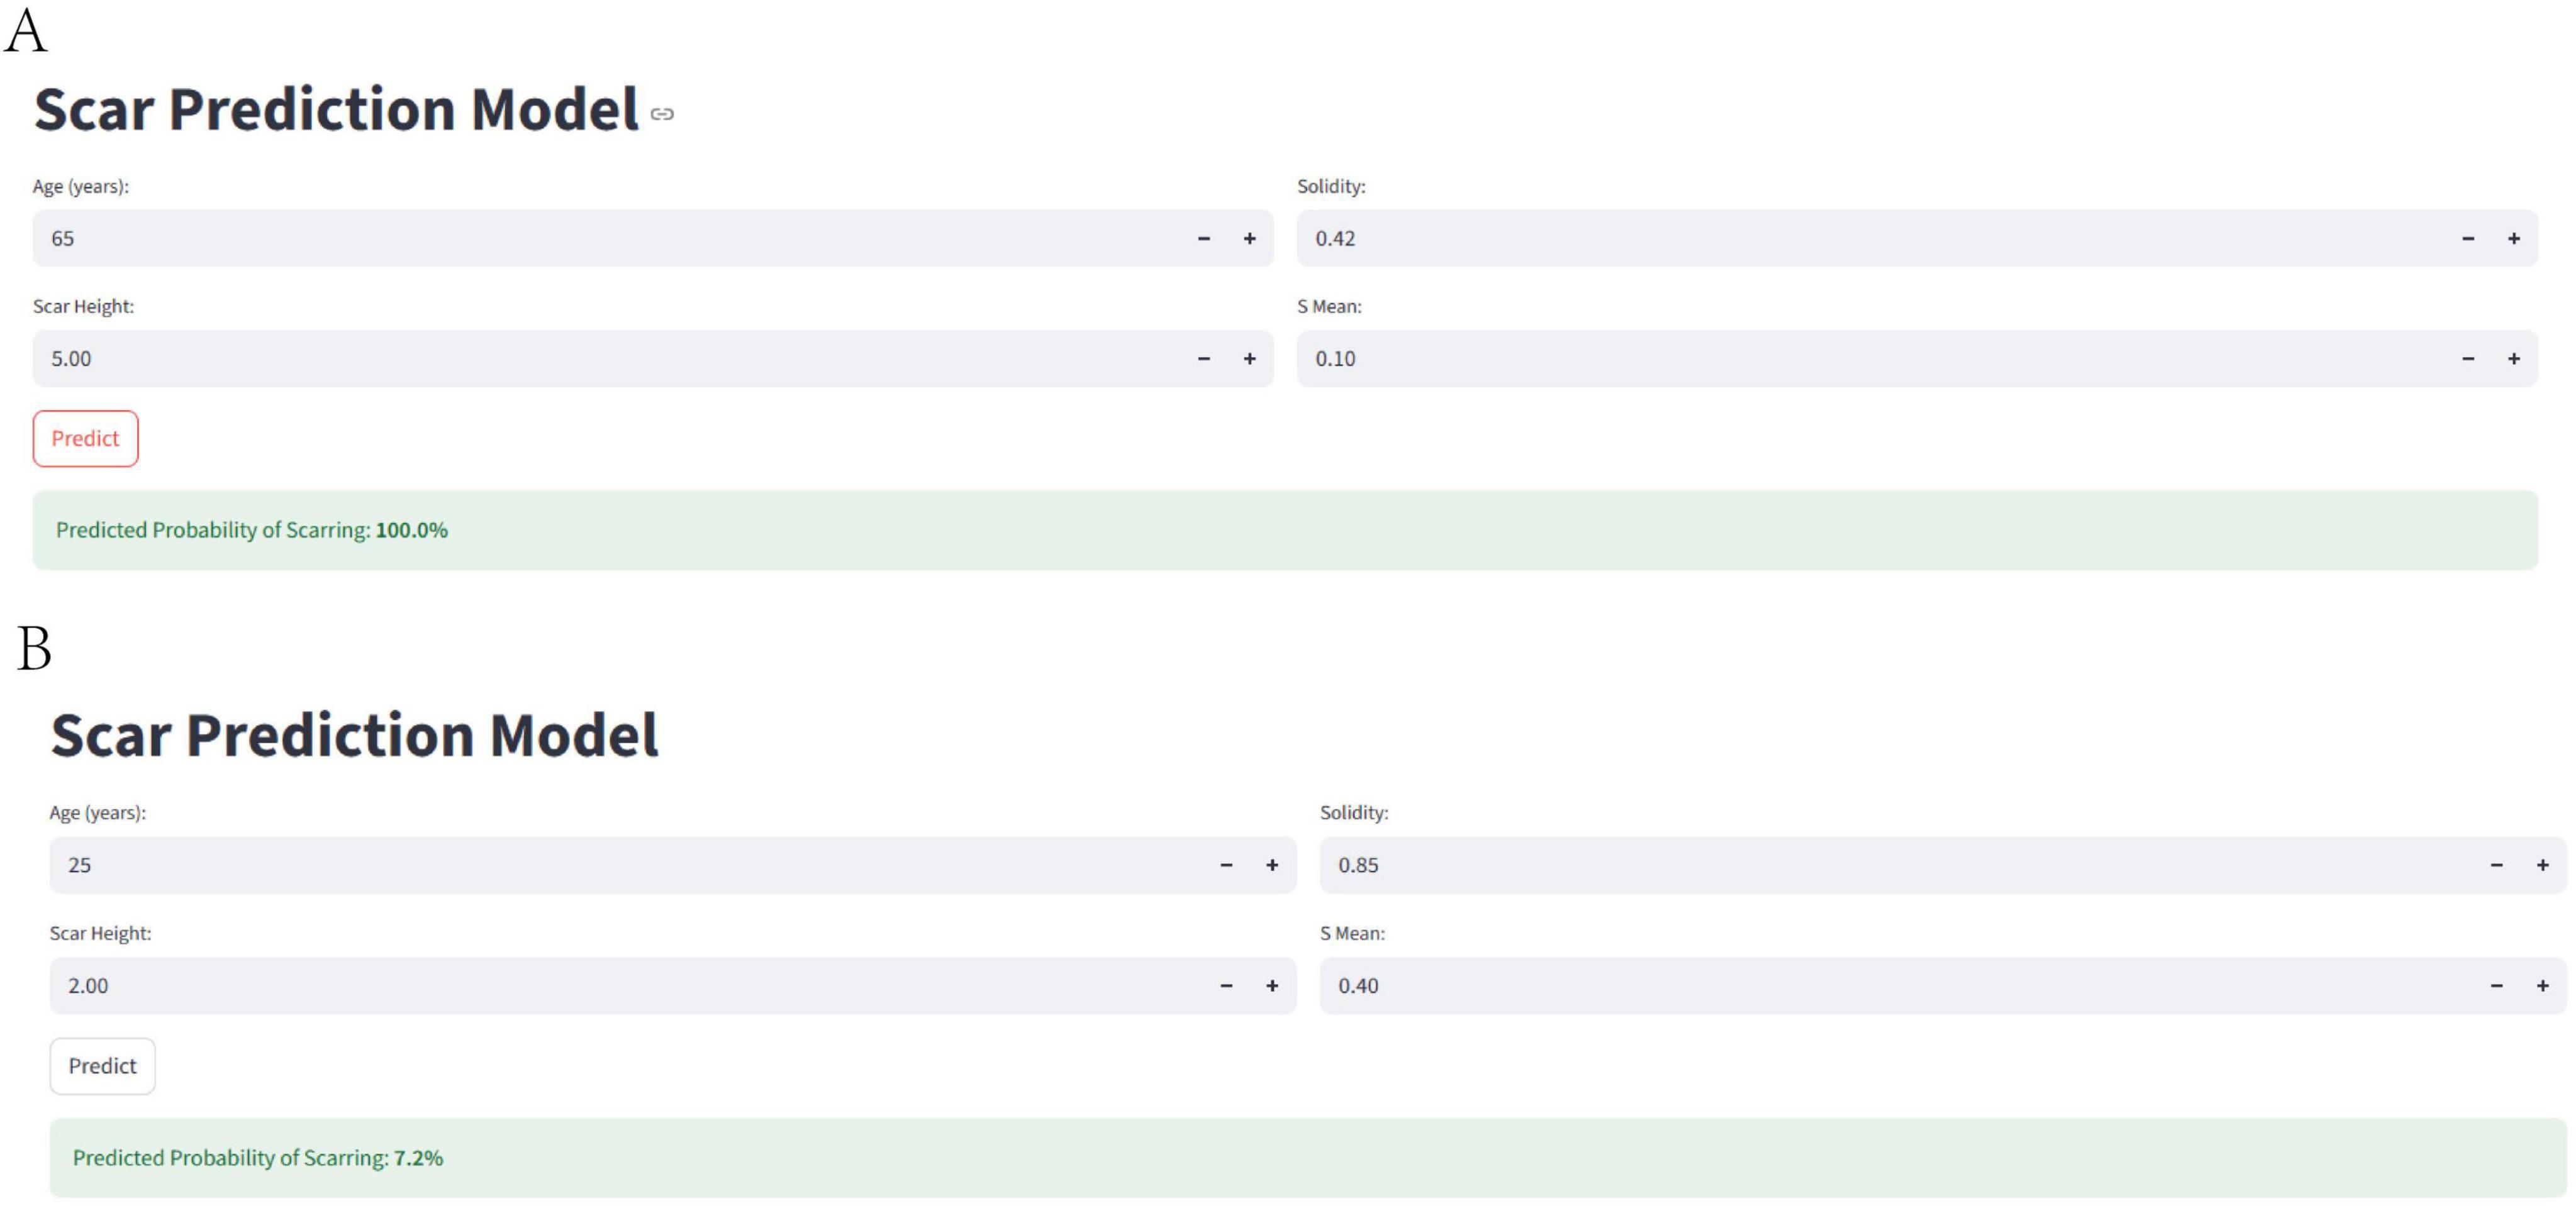The width and height of the screenshot is (2576, 1206).
Task: Click the Scar Height field showing 2.00
Action: (620, 986)
